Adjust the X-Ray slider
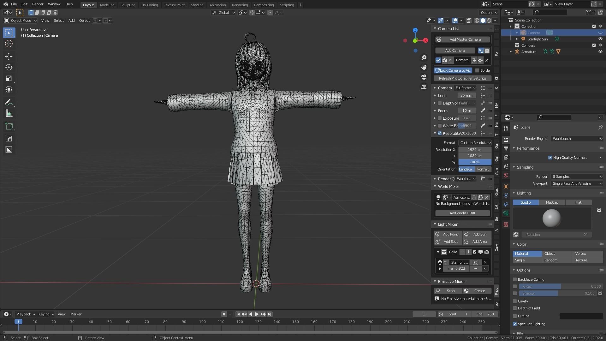606x341 pixels. (561, 286)
